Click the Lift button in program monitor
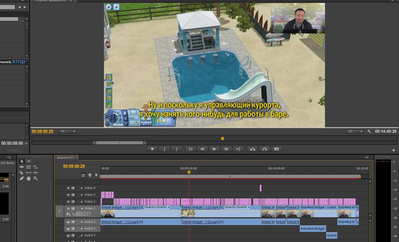Viewport: 399px width, 242px height. click(253, 149)
